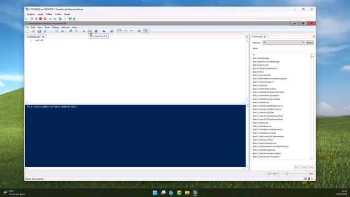The width and height of the screenshot is (350, 197).
Task: Click the Run Selection icon
Action: coord(90,31)
